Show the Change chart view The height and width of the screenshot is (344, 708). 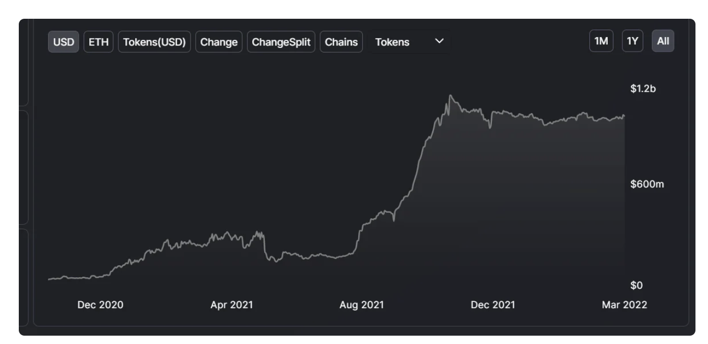click(219, 42)
